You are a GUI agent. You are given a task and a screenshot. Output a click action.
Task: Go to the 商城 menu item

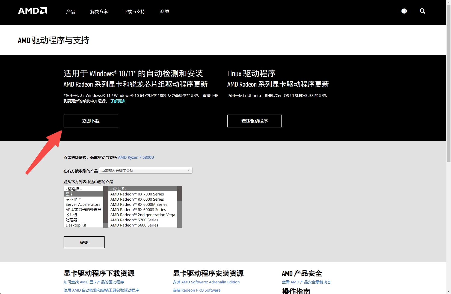(x=165, y=12)
